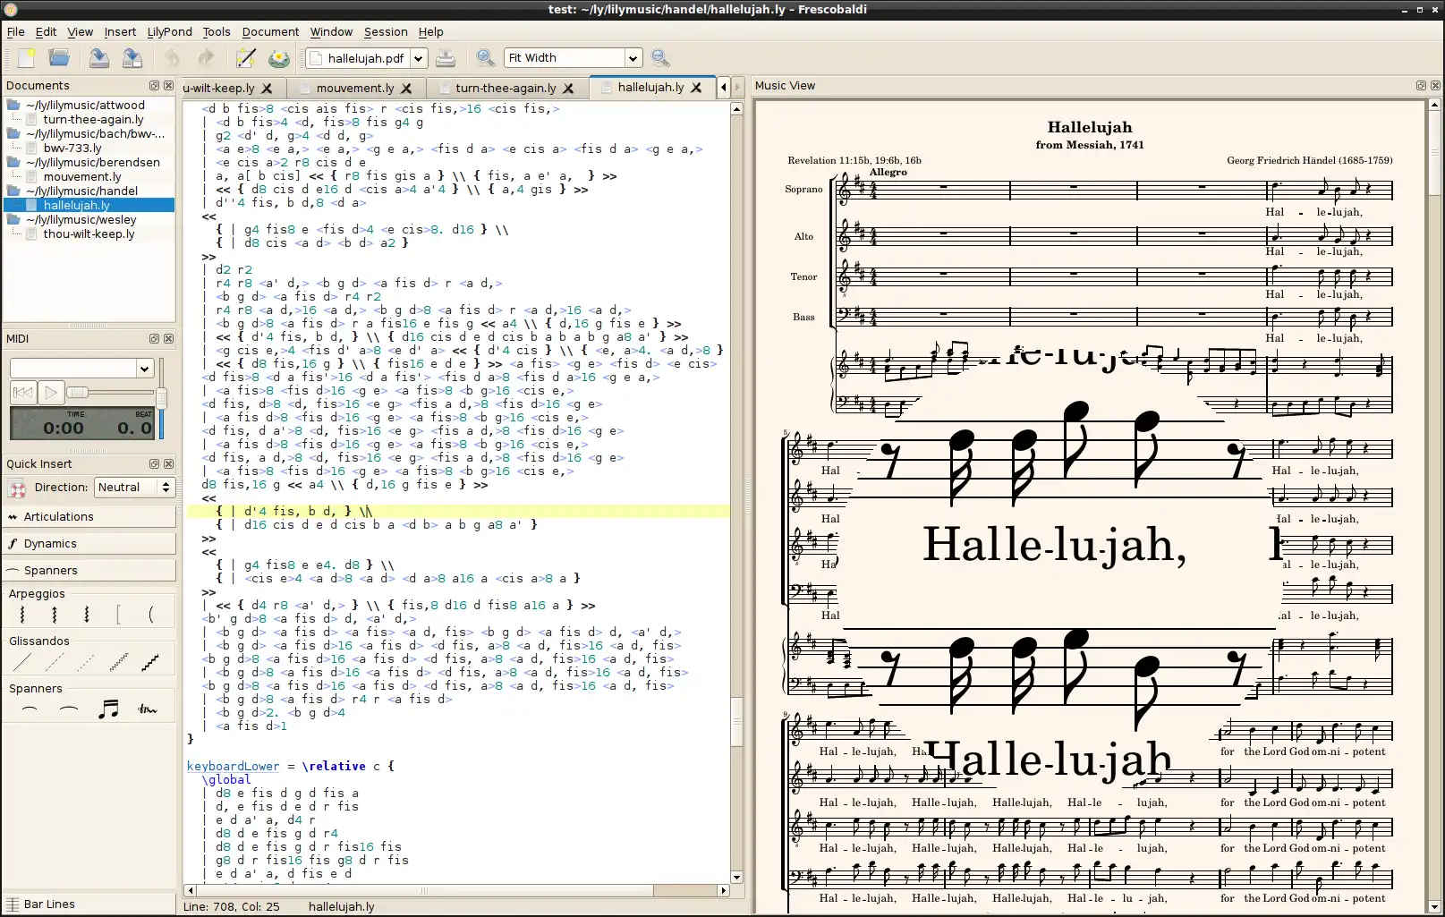Screen dimensions: 1445x917
Task: Change the Direction Neutral combo box
Action: click(x=134, y=488)
